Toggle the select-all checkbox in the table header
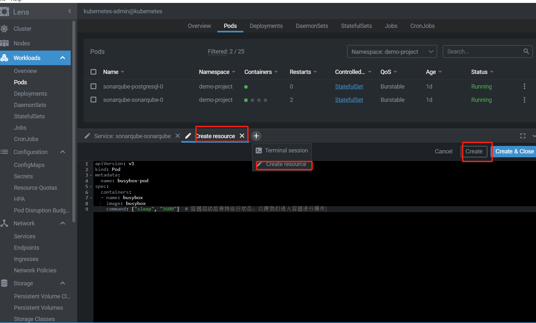Viewport: 536px width, 323px height. [x=93, y=72]
